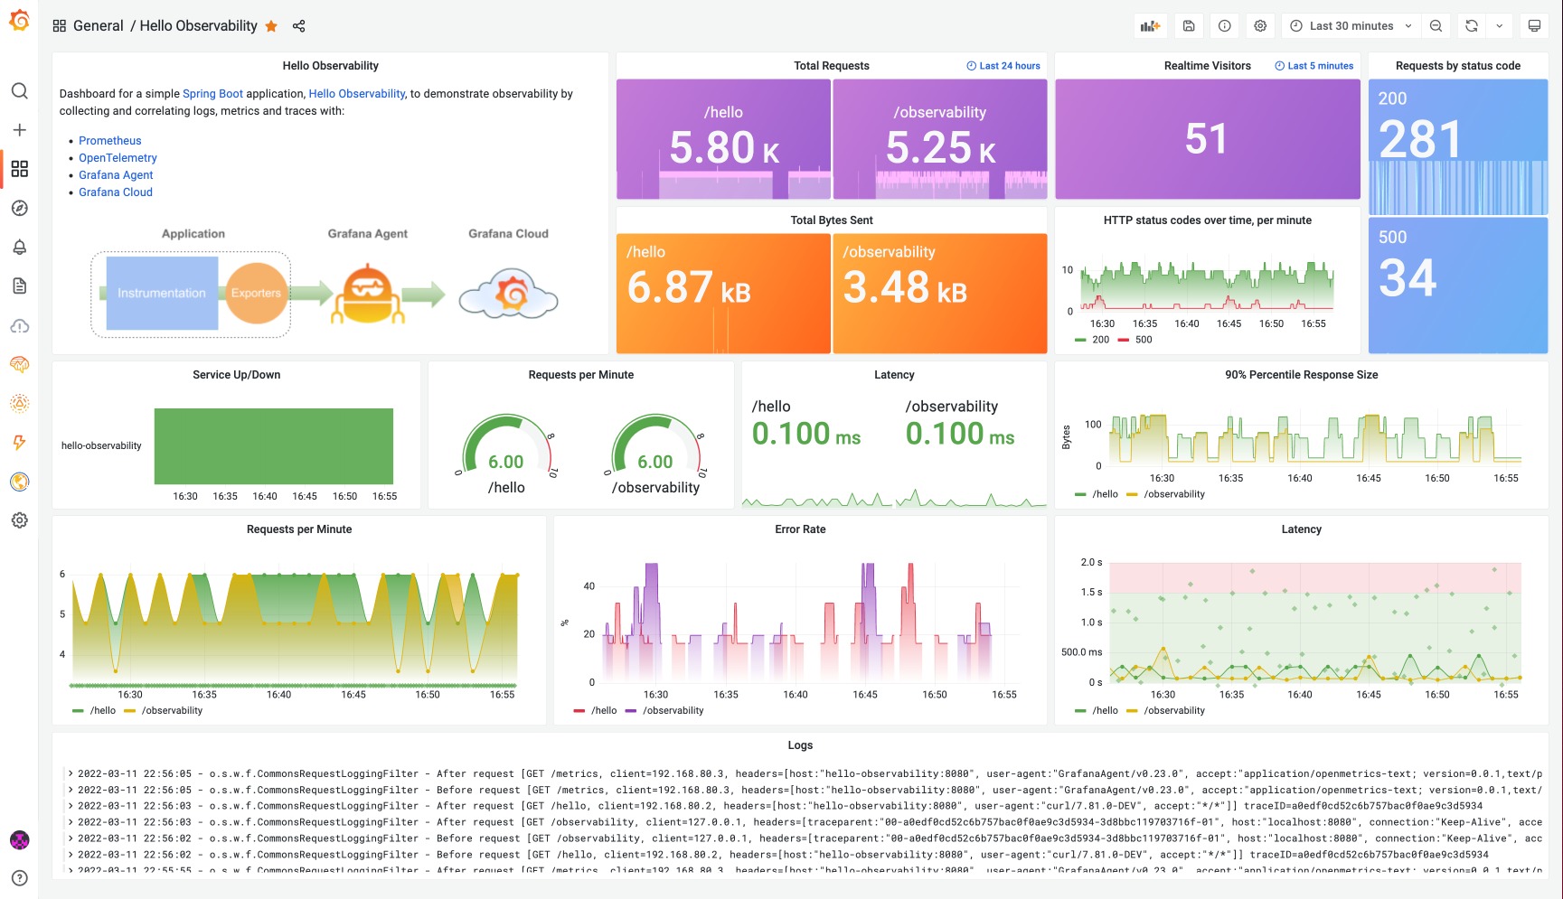
Task: Open dashboard settings via the gear icon
Action: [x=1260, y=25]
